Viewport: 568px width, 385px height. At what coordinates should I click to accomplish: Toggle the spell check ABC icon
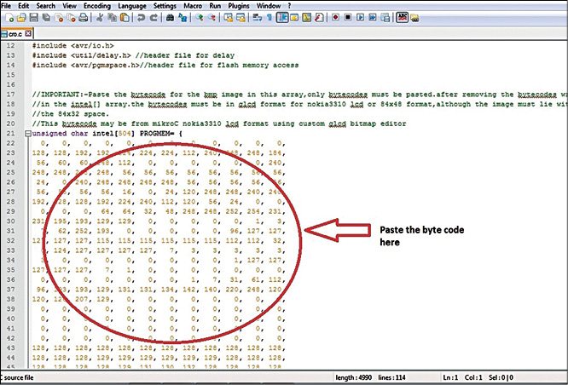[402, 17]
